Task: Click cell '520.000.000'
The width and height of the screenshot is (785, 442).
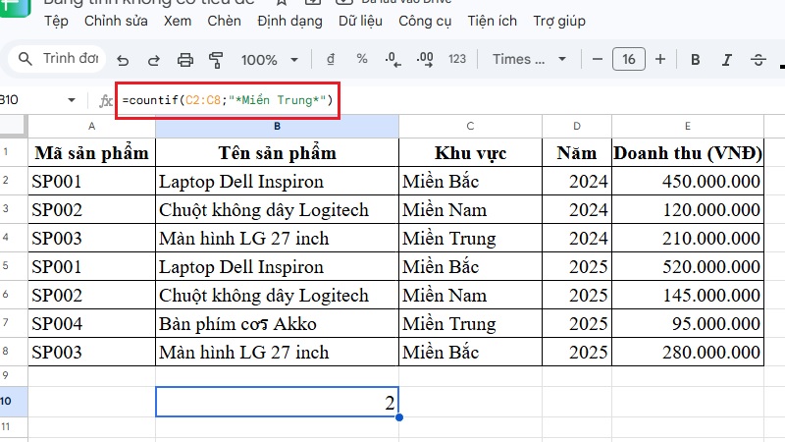Action: point(688,266)
